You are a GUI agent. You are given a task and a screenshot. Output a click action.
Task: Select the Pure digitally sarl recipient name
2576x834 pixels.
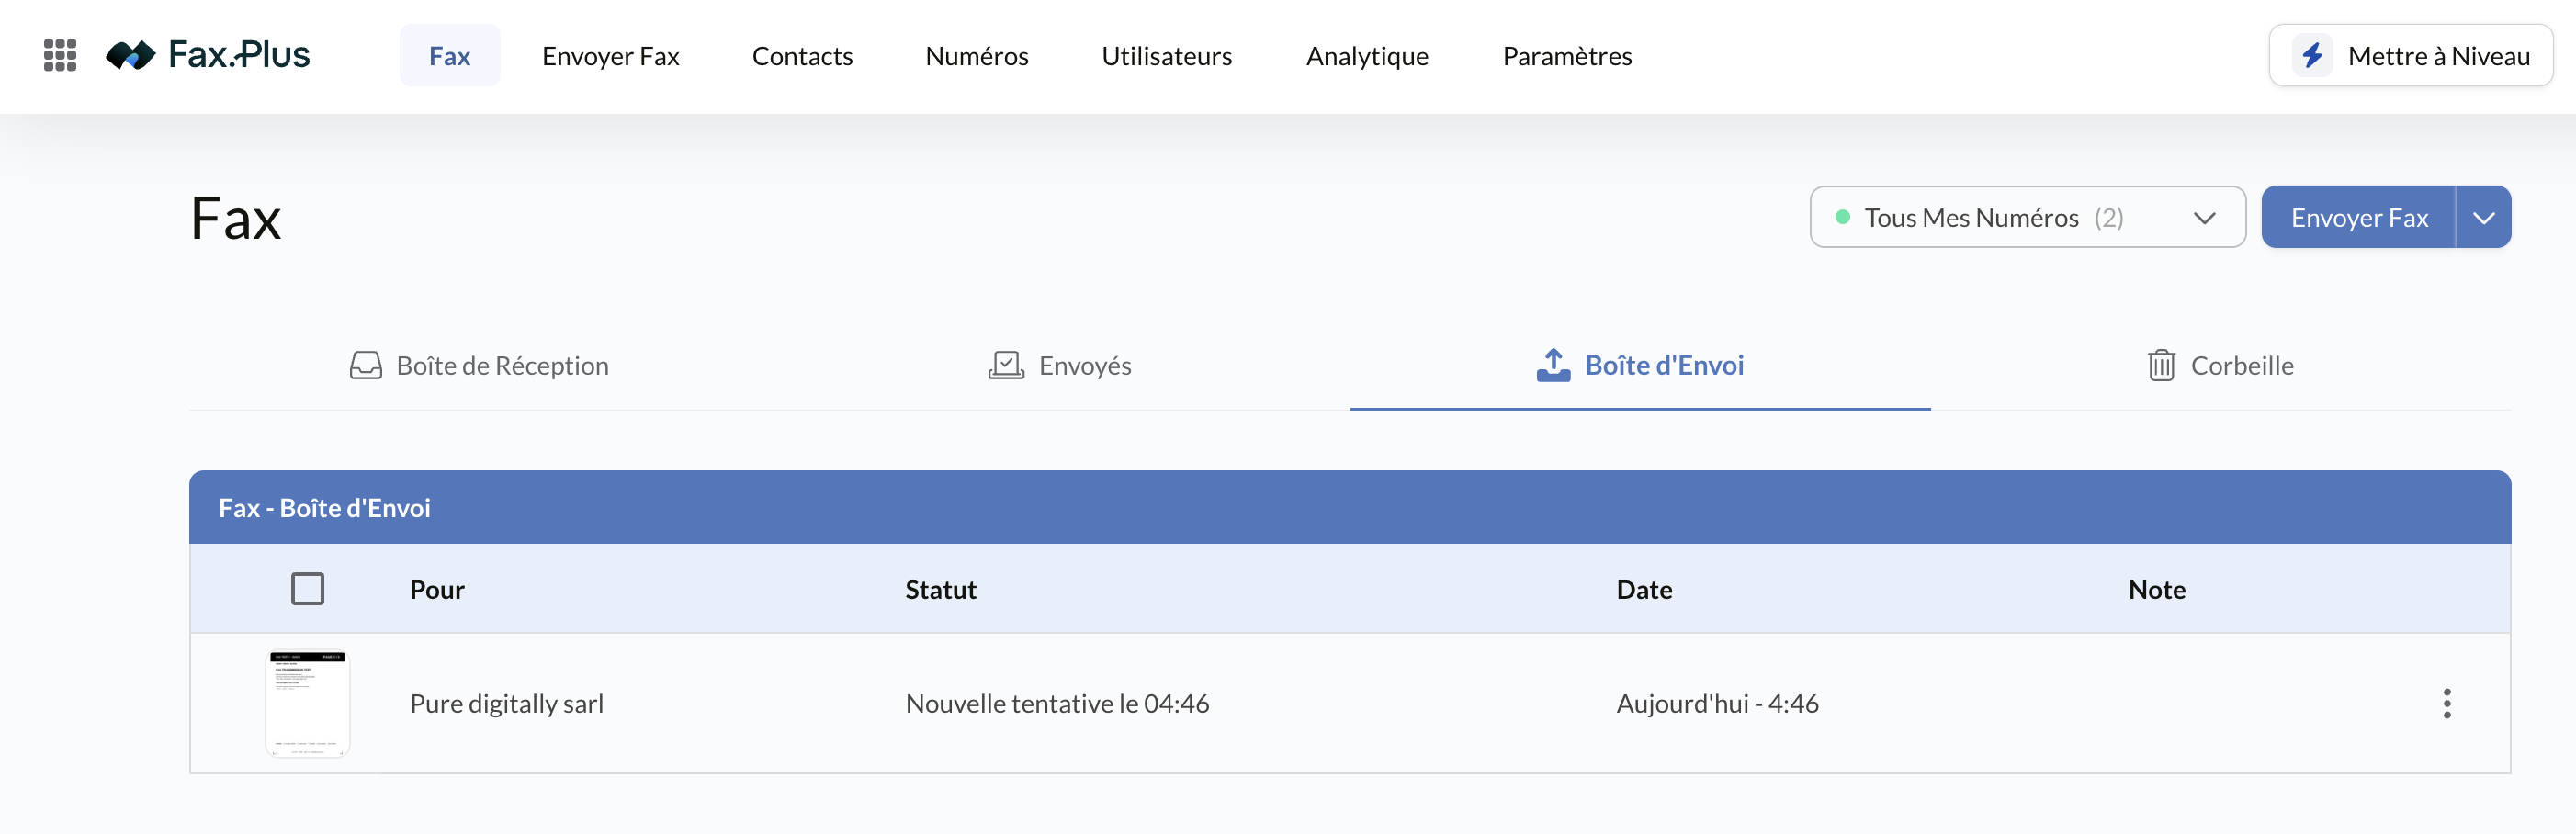pyautogui.click(x=506, y=703)
